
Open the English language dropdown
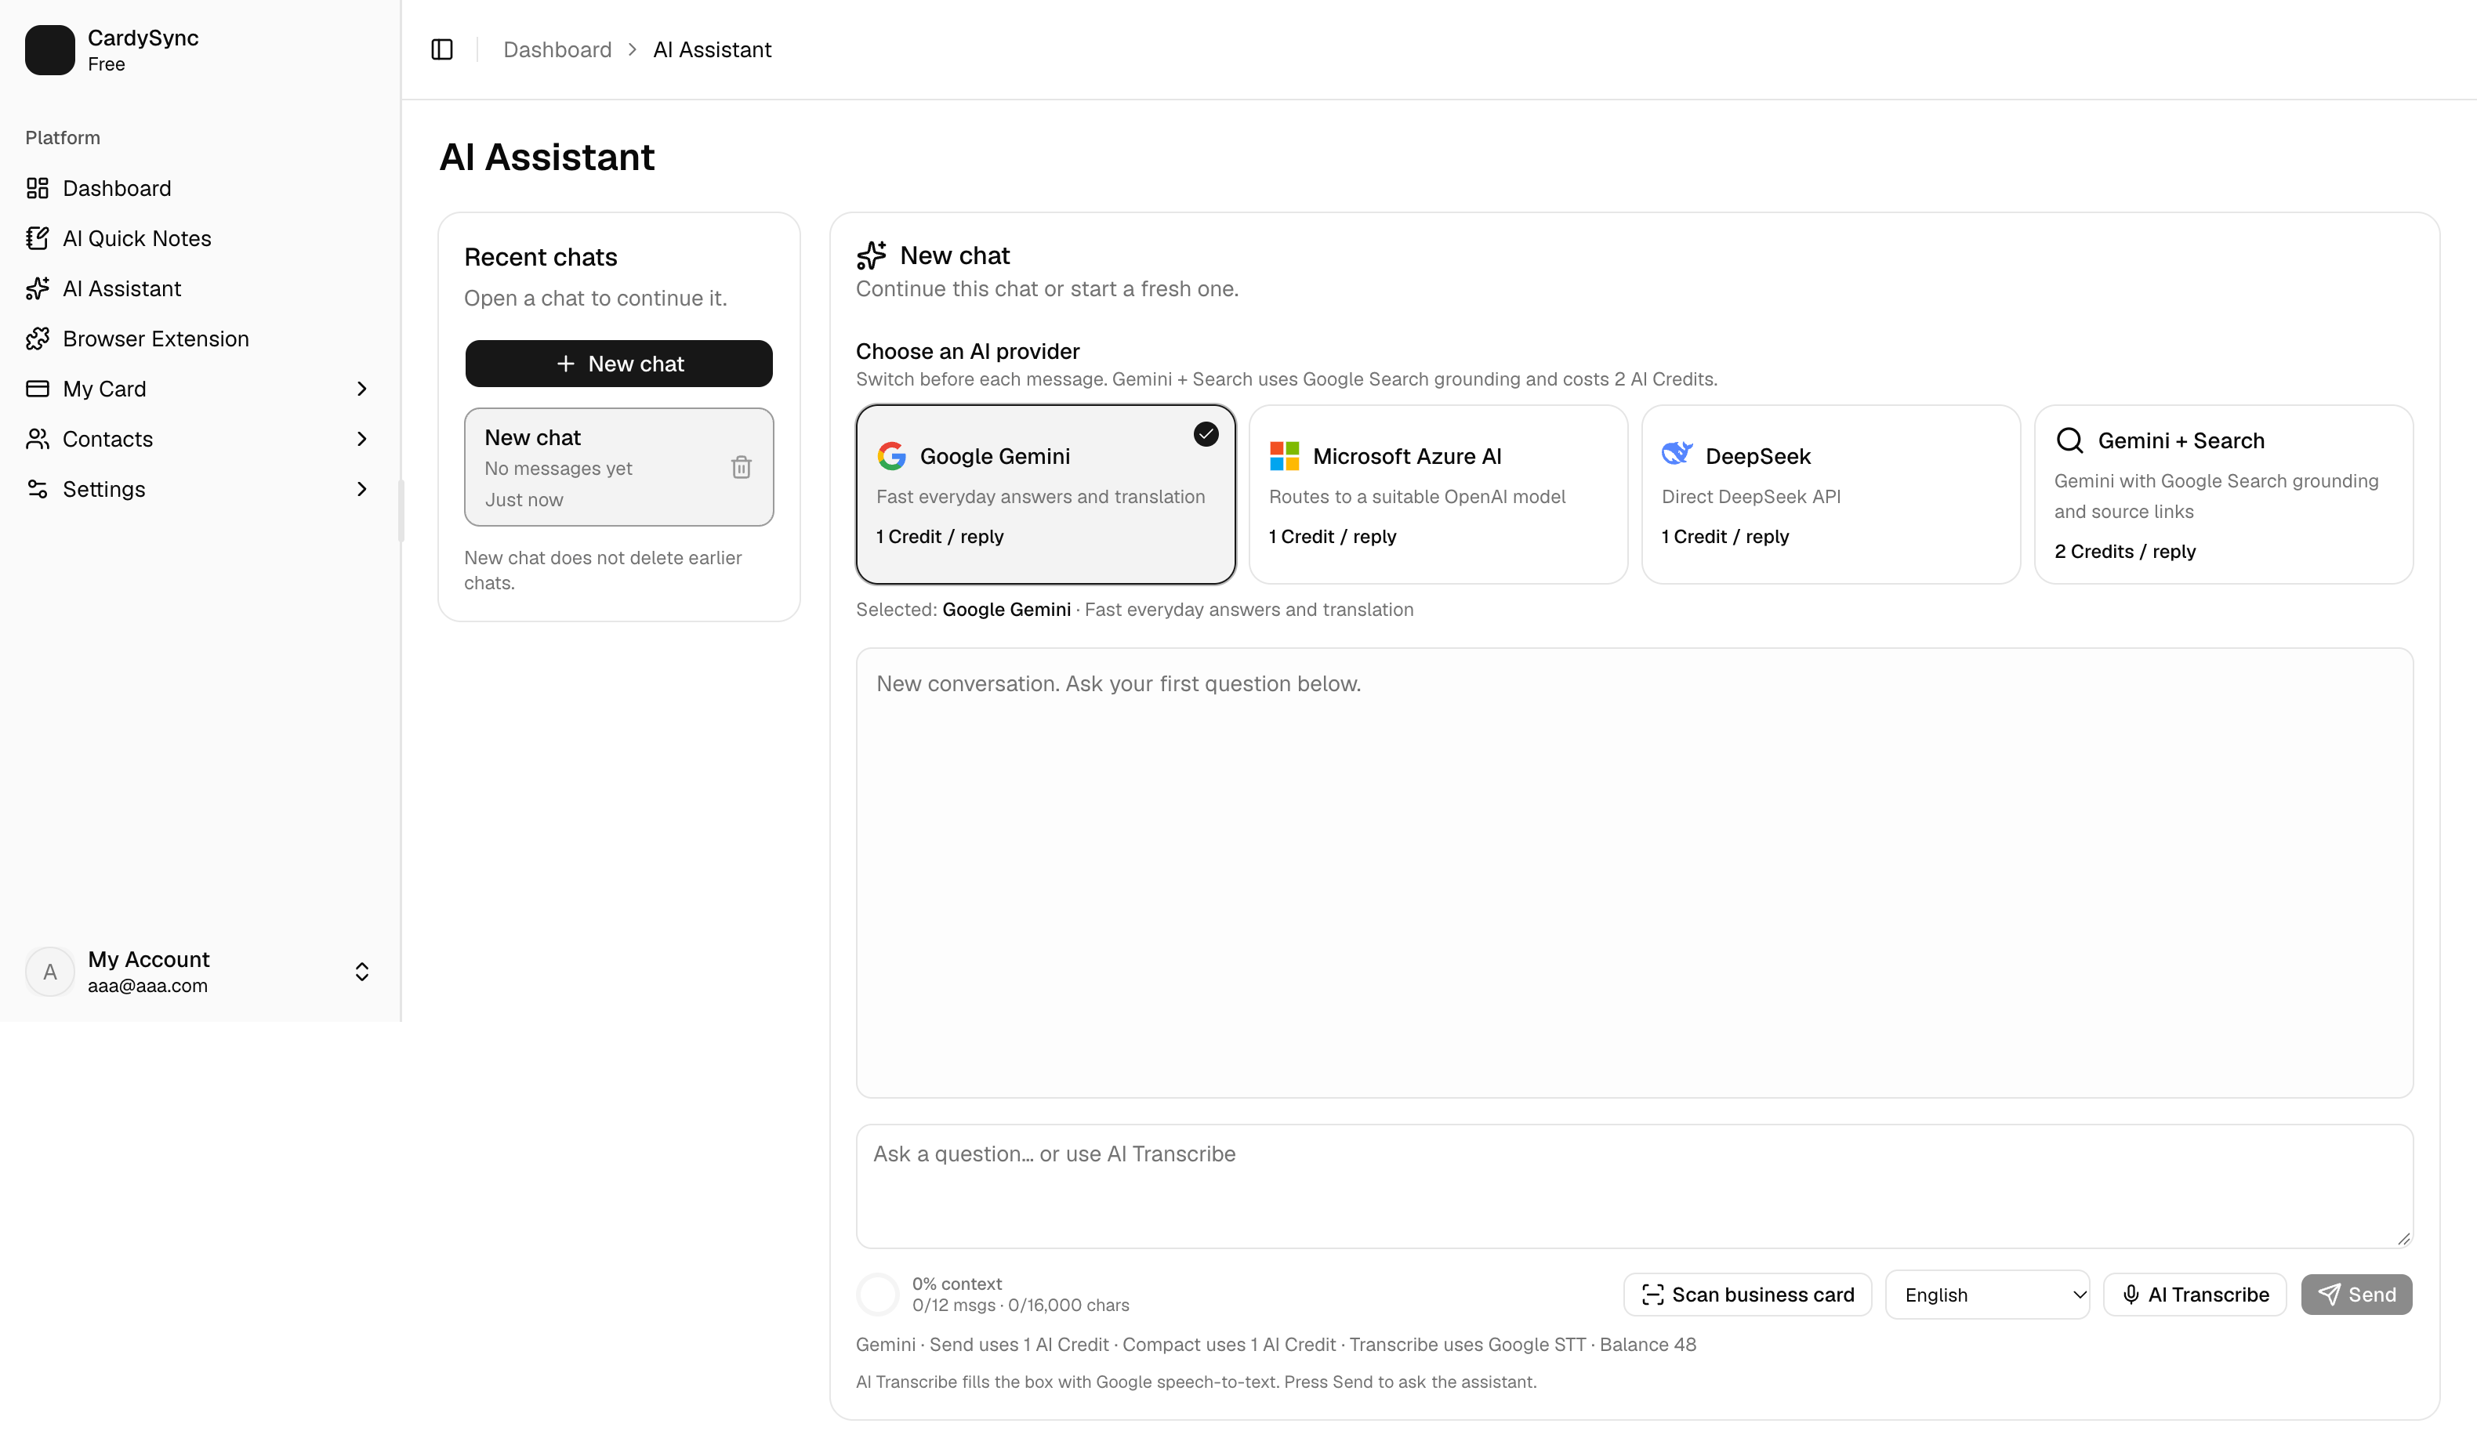point(1986,1294)
